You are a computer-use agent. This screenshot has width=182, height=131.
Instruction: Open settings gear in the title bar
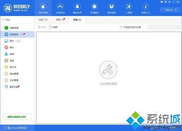click(166, 2)
